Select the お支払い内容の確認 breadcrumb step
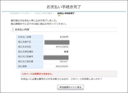This screenshot has height=93, width=128. click(44, 13)
